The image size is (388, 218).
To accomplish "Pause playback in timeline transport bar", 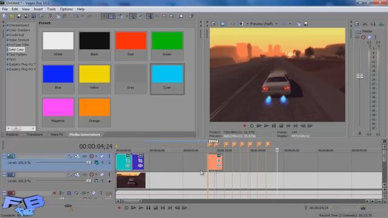I will click(x=148, y=208).
